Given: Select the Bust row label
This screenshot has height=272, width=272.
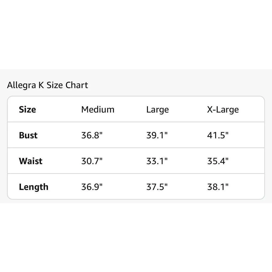Looking at the screenshot, I should pyautogui.click(x=28, y=135).
